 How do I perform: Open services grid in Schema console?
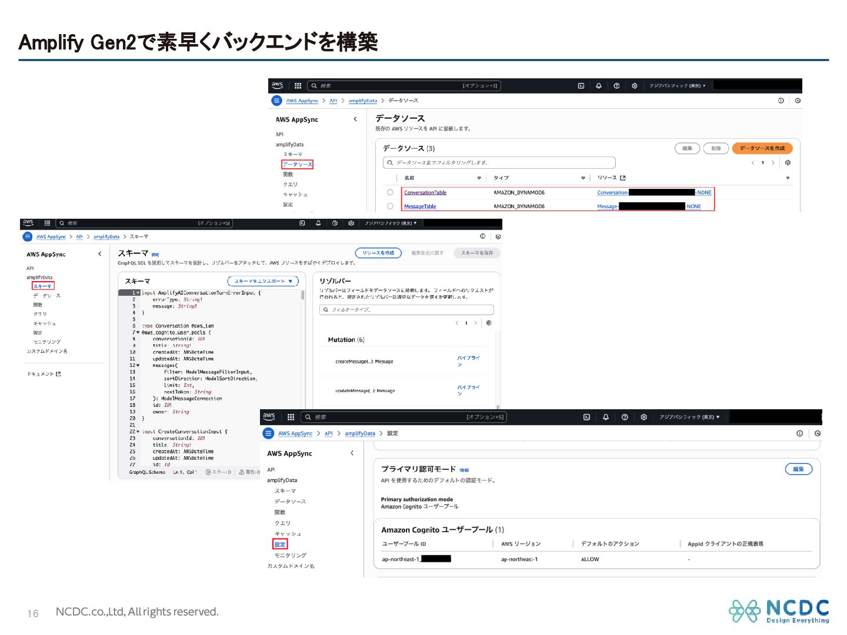[x=47, y=223]
